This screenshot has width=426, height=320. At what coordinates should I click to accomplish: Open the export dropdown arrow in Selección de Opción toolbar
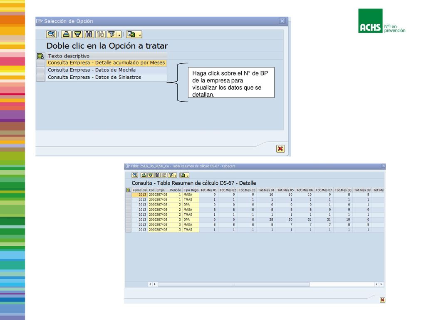[x=139, y=35]
